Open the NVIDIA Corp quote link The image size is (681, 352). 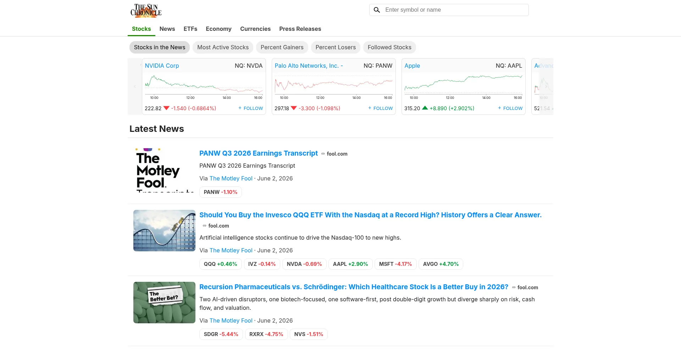pyautogui.click(x=162, y=66)
